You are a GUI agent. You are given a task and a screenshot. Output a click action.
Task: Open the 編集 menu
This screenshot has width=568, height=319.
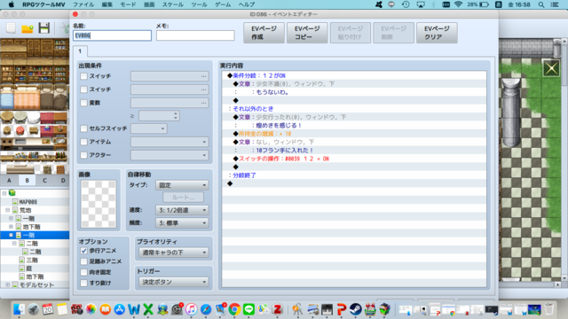pyautogui.click(x=106, y=4)
